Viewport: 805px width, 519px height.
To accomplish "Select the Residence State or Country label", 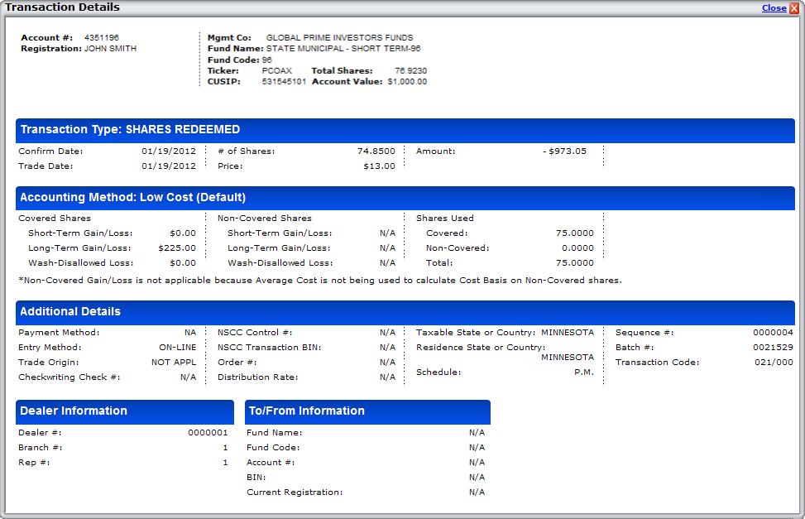I will 481,348.
